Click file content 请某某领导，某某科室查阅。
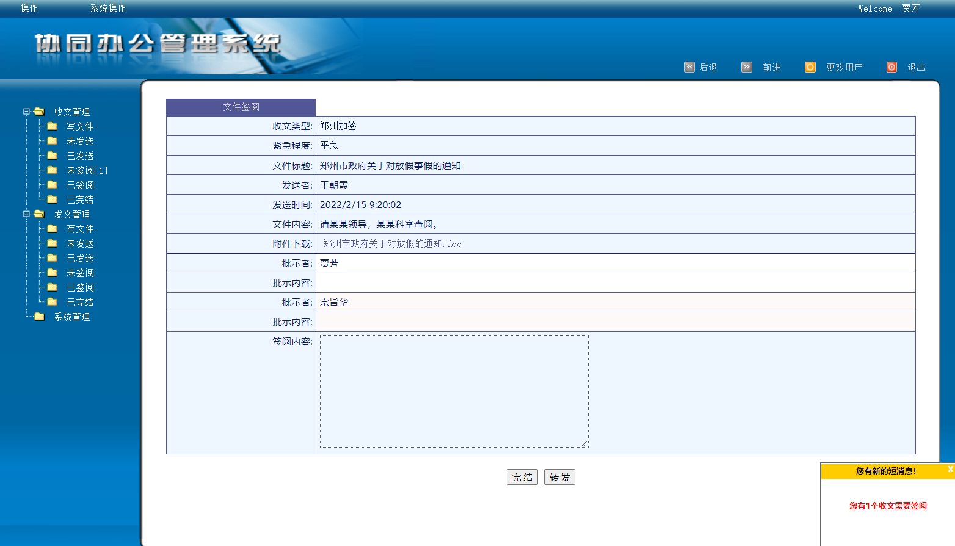Viewport: 955px width, 546px height. 379,224
